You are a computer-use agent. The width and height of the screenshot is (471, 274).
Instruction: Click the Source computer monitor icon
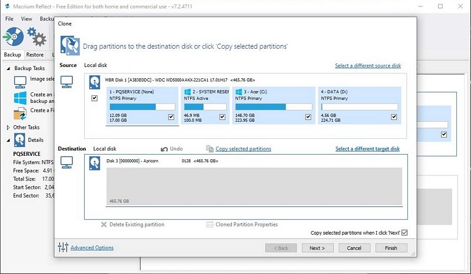click(x=67, y=82)
